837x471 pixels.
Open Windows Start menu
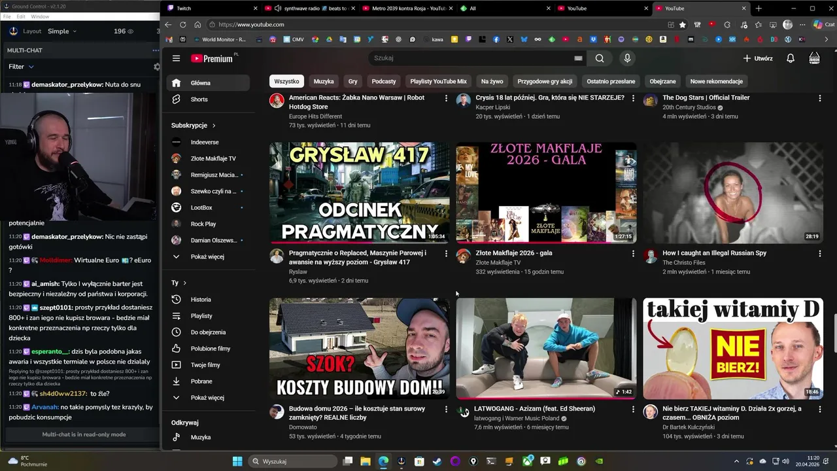pos(237,461)
